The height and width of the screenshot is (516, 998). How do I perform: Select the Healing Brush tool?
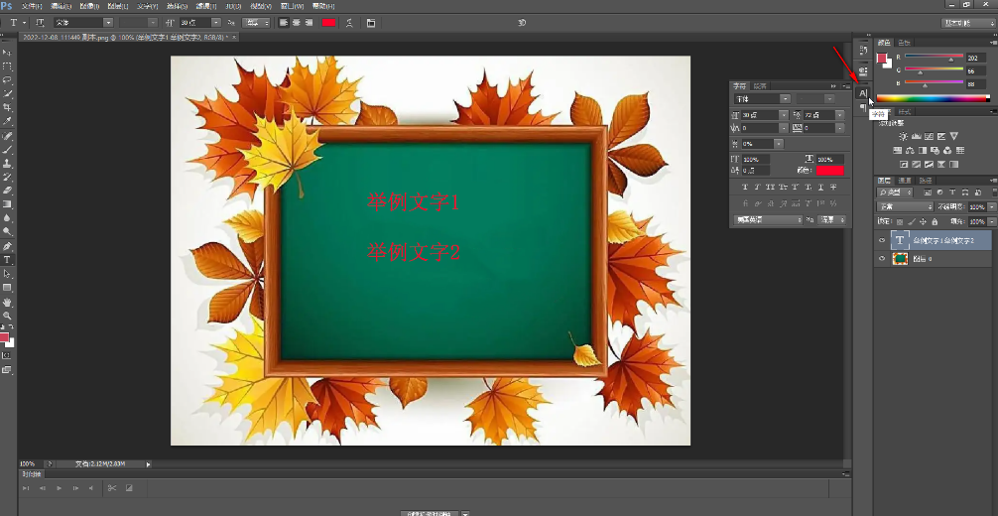click(x=7, y=136)
